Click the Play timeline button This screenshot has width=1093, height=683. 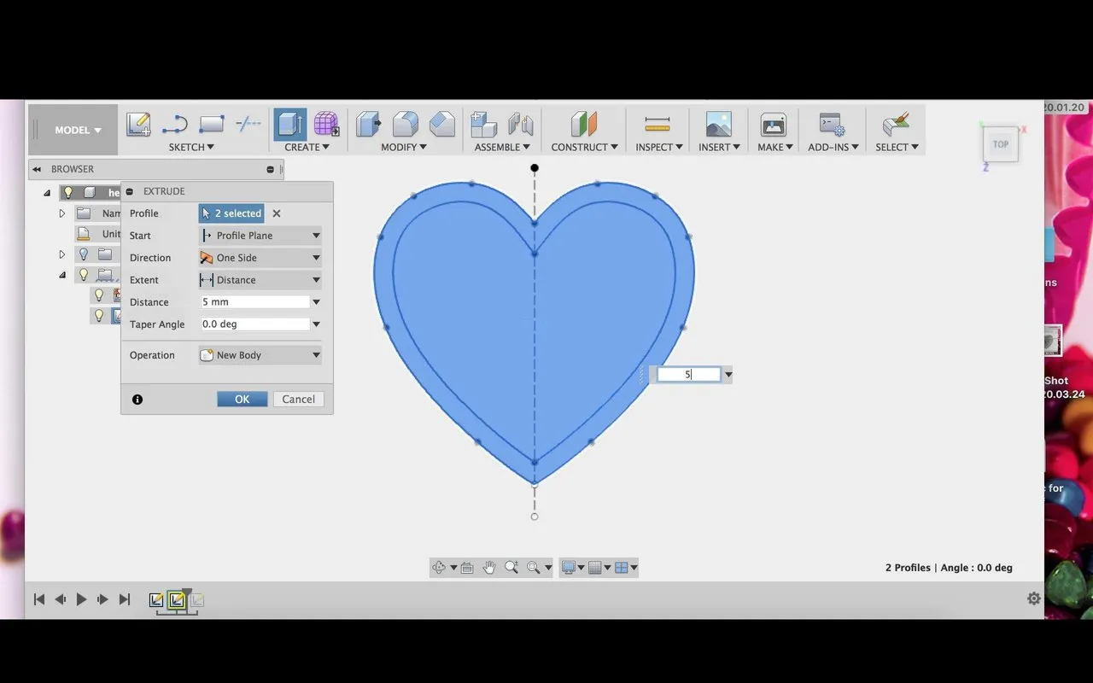click(81, 599)
